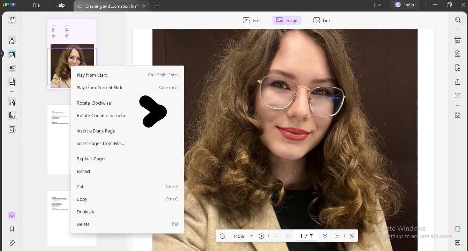The width and height of the screenshot is (468, 251).
Task: Open the Attachments paperclip icon
Action: [x=12, y=243]
